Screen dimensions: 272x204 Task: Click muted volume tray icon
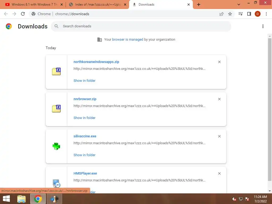click(x=234, y=199)
